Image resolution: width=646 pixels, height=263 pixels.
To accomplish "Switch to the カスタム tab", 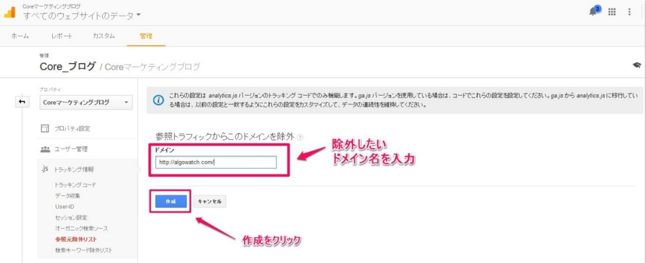I will click(x=104, y=36).
